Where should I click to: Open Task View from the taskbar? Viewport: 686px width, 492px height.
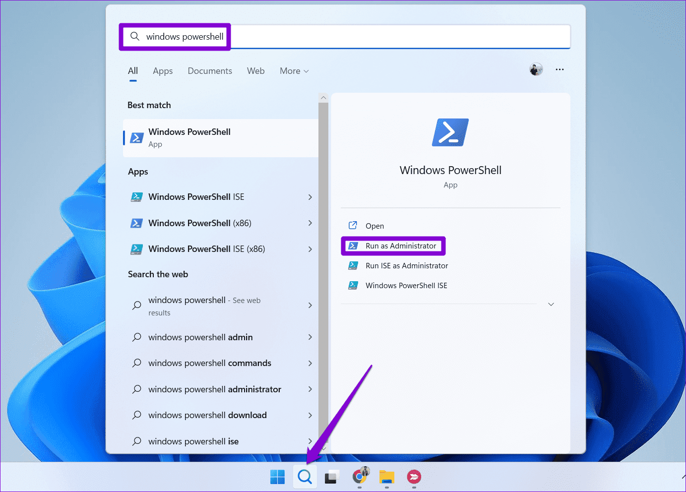point(332,477)
